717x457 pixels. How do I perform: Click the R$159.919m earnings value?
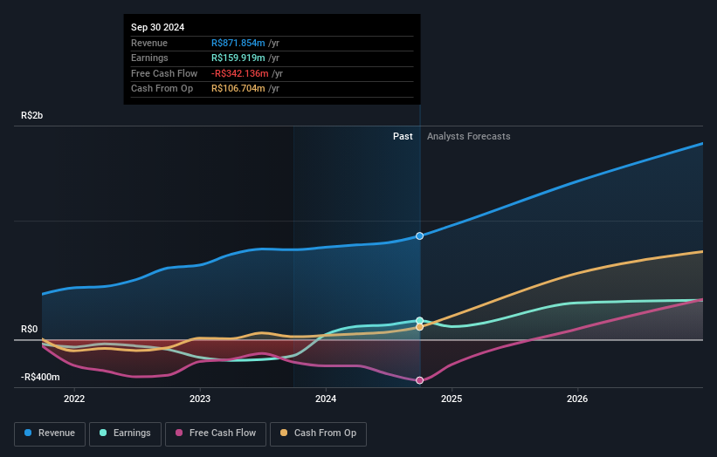pos(238,58)
